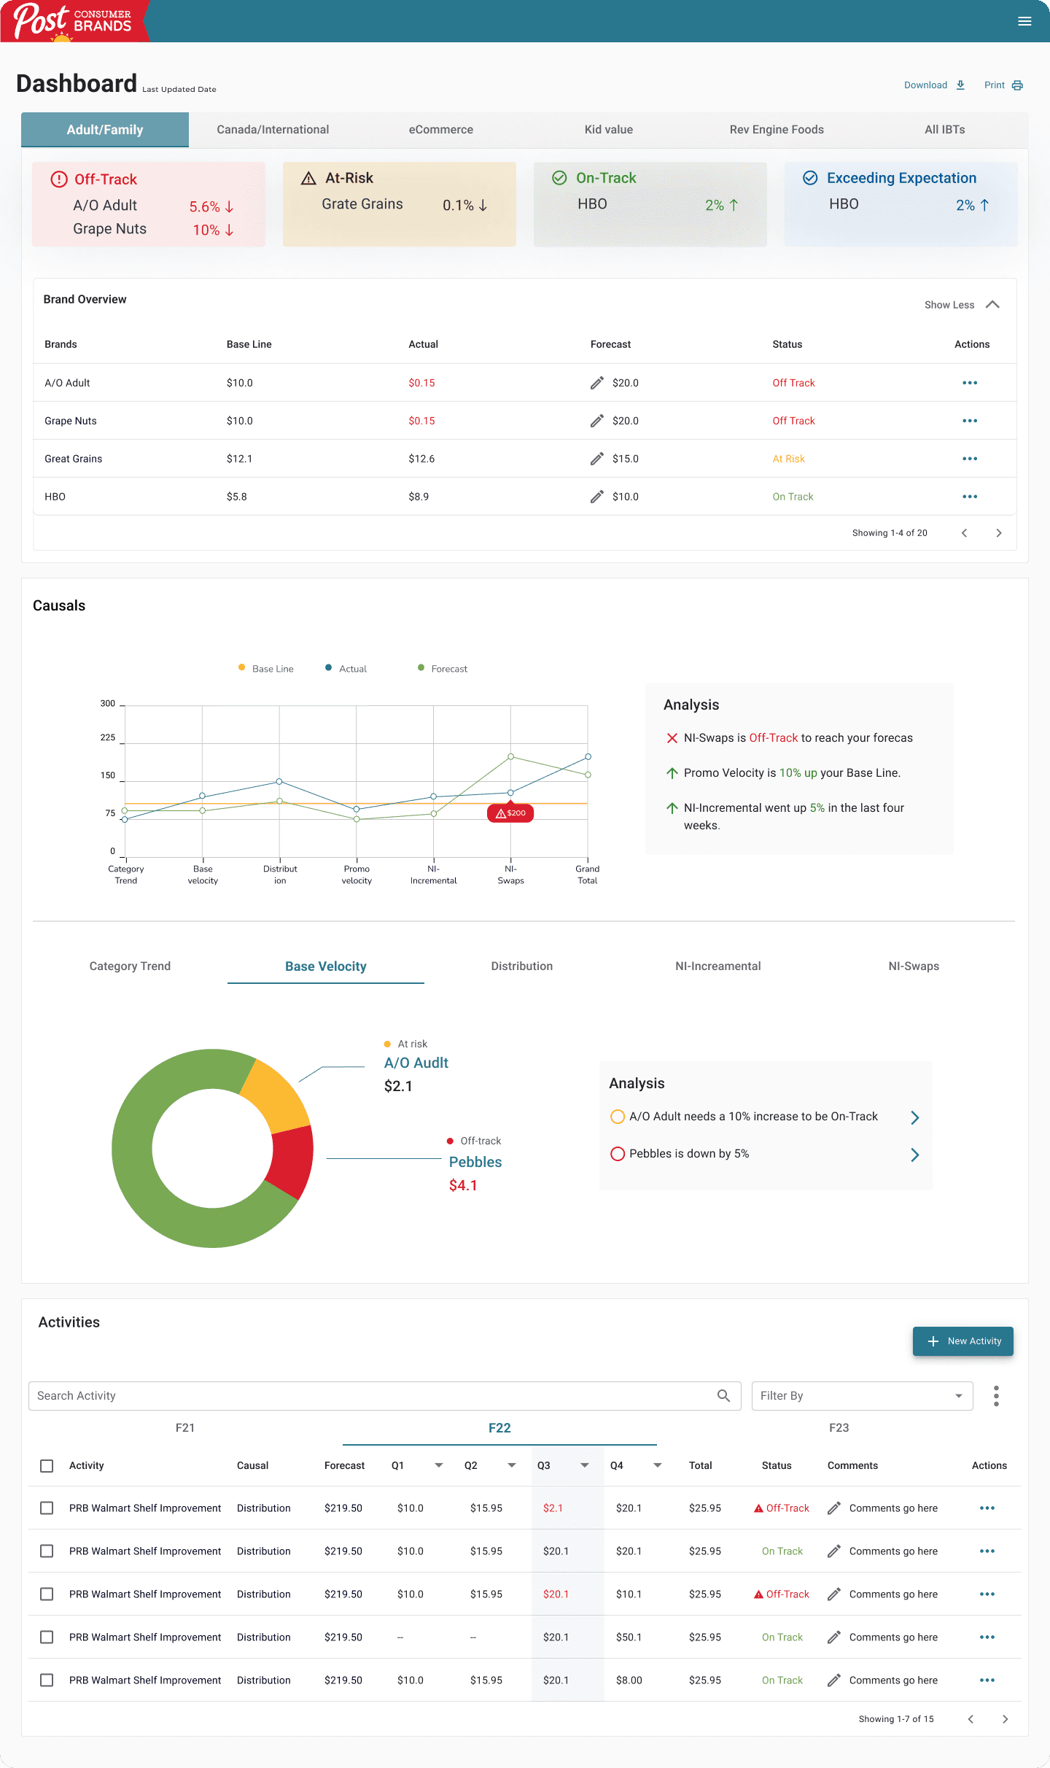
Task: Go to next page of Brand Overview
Action: click(999, 533)
